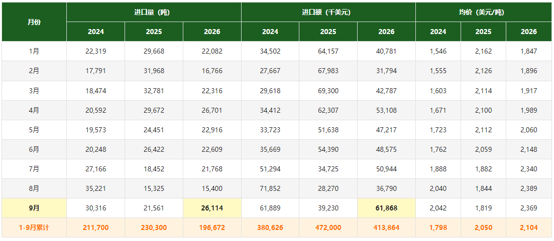Click the 67,983 cell in 2月 row
Image resolution: width=554 pixels, height=241 pixels.
(x=328, y=71)
